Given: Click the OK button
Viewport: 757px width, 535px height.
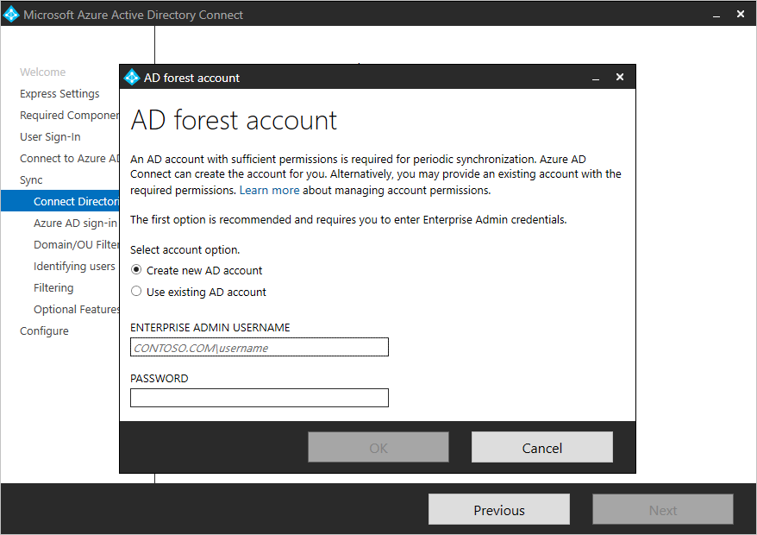Looking at the screenshot, I should click(378, 447).
